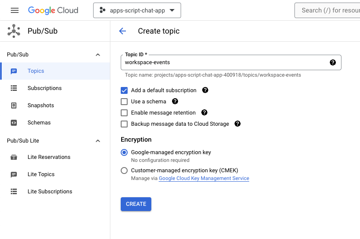The height and width of the screenshot is (239, 360).
Task: Click the back arrow beside Create topic
Action: (122, 31)
